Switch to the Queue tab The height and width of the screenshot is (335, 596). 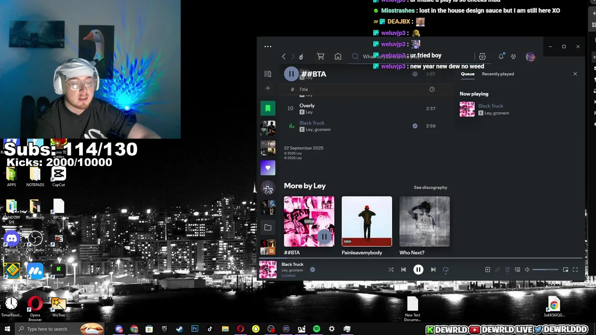tap(467, 74)
